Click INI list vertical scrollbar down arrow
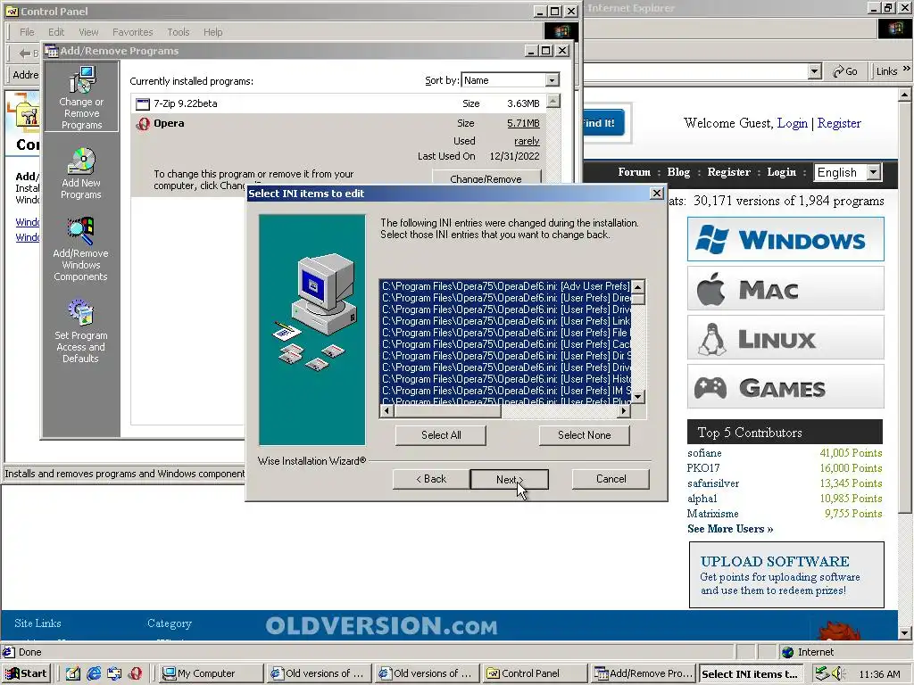914x685 pixels. (x=638, y=397)
